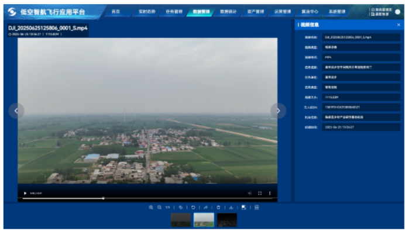Select the highlighted 数据管理 tab
The image size is (405, 231).
pyautogui.click(x=201, y=12)
